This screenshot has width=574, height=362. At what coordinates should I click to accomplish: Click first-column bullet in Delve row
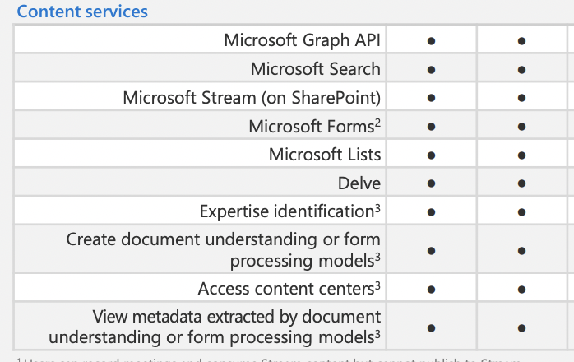pos(431,183)
